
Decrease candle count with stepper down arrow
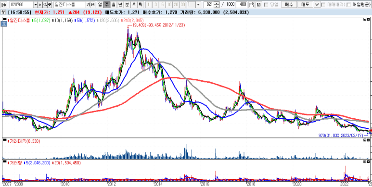pyautogui.click(x=217, y=6)
